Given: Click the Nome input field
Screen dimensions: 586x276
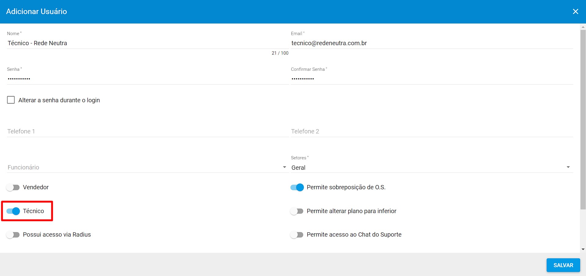Looking at the screenshot, I should pyautogui.click(x=147, y=43).
